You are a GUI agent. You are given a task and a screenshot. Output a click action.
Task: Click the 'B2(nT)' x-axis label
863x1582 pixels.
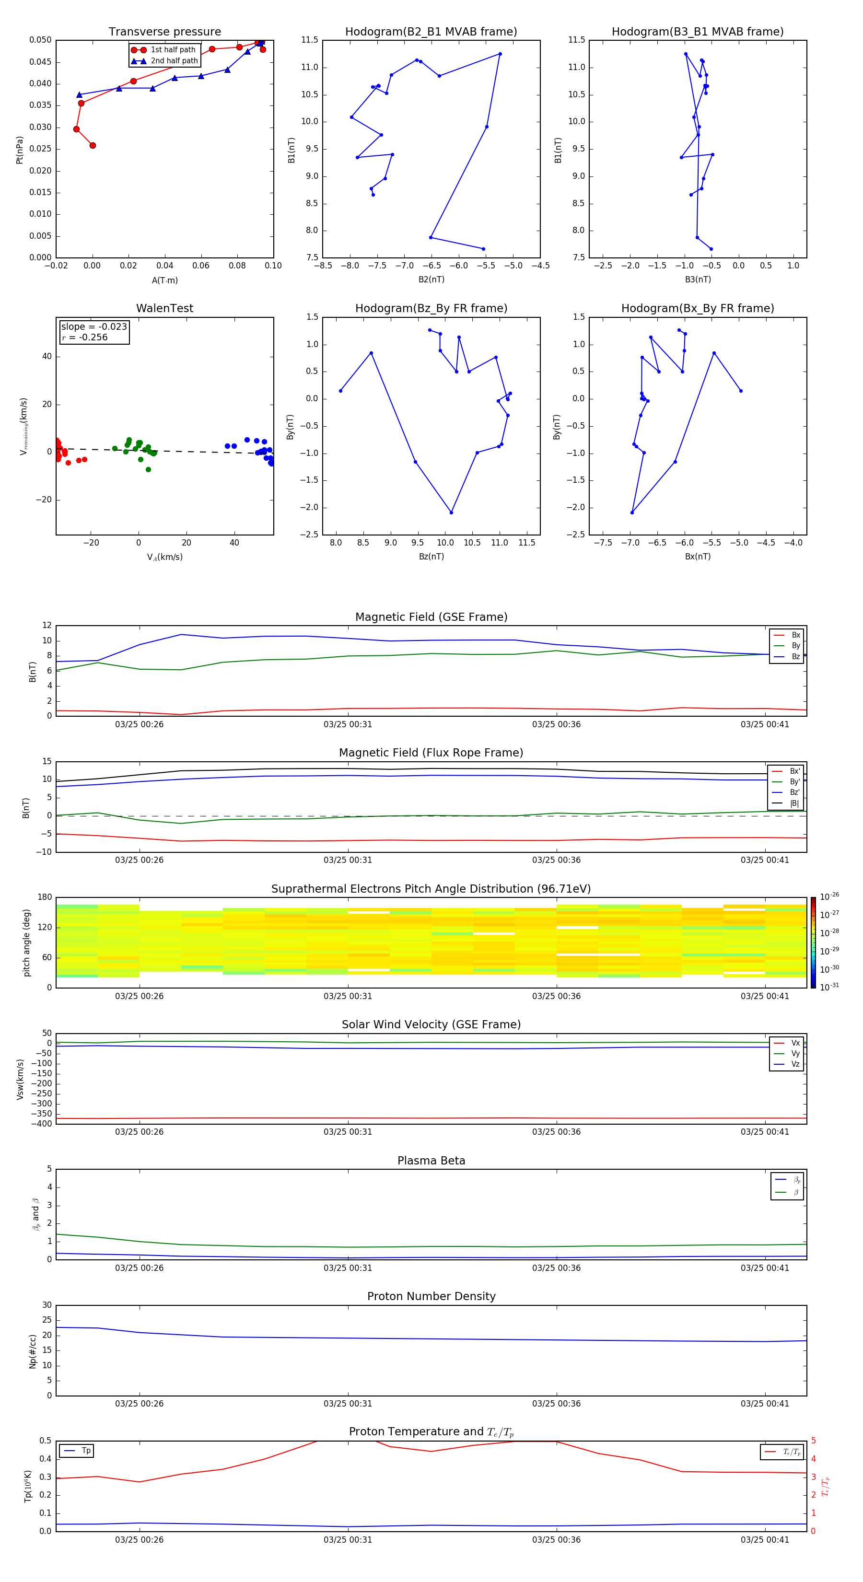(x=431, y=280)
